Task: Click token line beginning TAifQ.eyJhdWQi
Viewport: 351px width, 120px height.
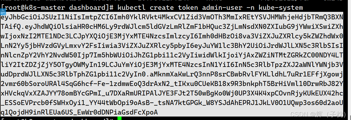Action: coord(172,27)
